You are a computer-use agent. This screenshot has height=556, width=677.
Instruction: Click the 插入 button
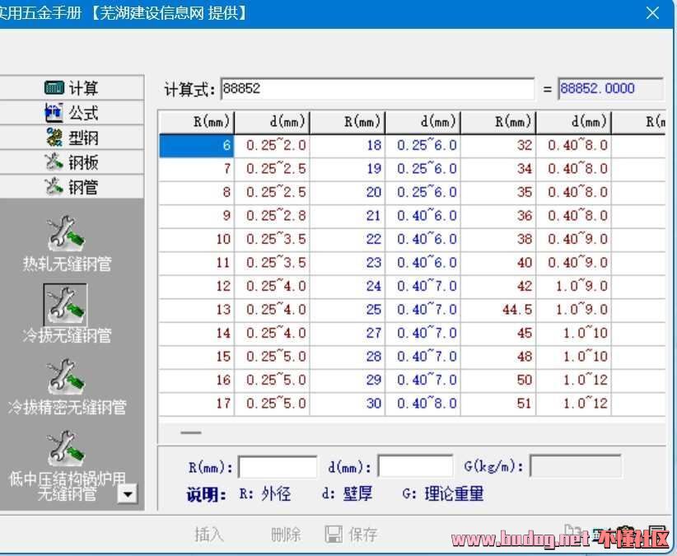pos(209,535)
